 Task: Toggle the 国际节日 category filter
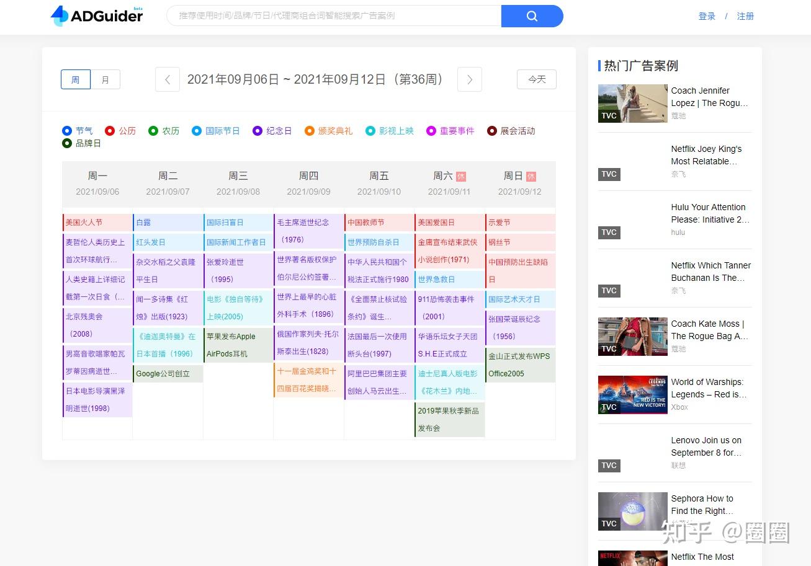(x=216, y=131)
